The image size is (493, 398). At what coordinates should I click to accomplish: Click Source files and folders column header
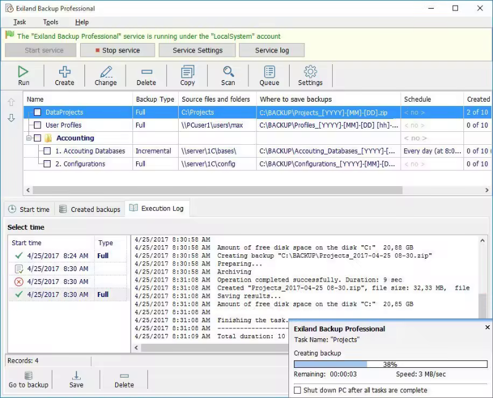218,99
